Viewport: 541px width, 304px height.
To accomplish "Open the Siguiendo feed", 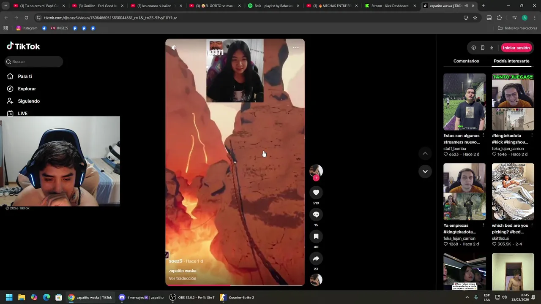I will (x=29, y=101).
